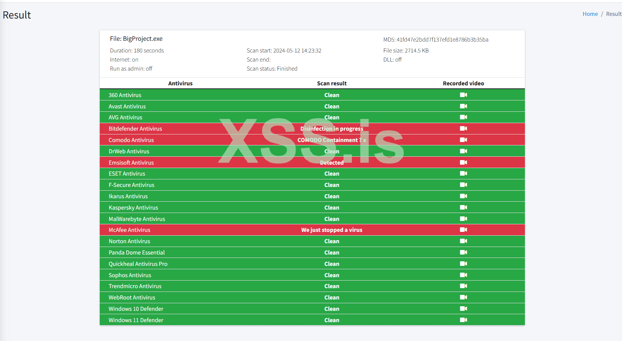This screenshot has height=341, width=622.
Task: Click 'Duration: 180 seconds' text
Action: coord(137,51)
